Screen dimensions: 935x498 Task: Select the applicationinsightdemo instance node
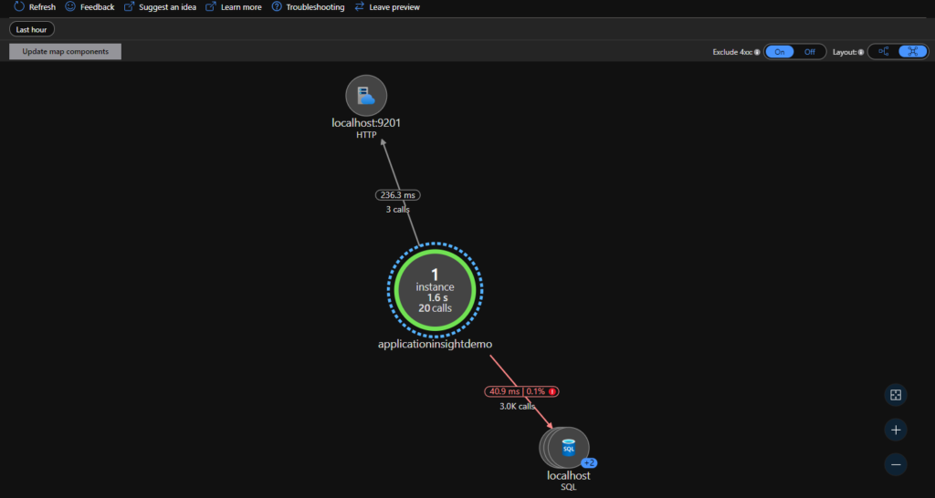[436, 288]
